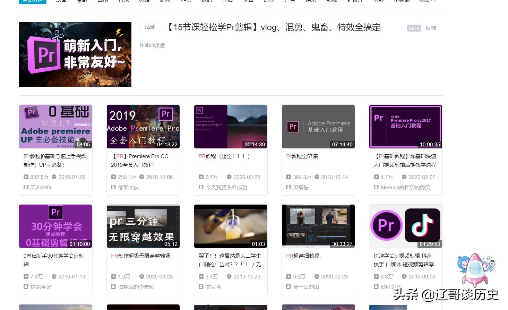508x310 pixels.
Task: Open the thumbnail with duration 30:14:39
Action: [231, 127]
